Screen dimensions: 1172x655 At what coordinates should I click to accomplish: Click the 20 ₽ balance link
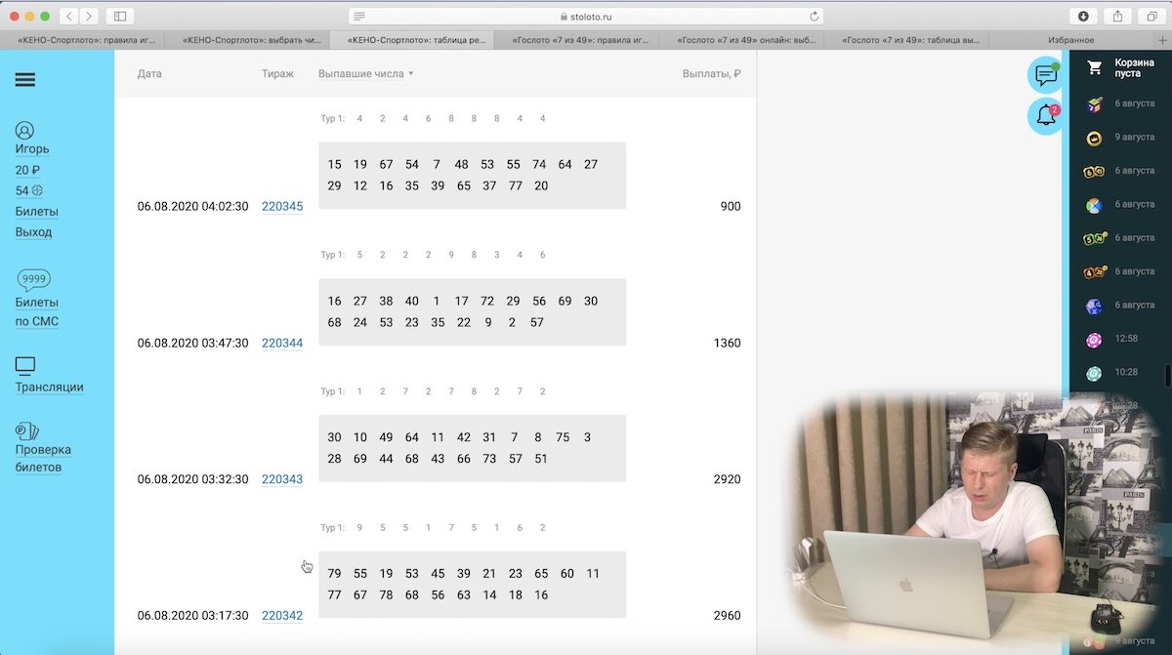pos(27,170)
